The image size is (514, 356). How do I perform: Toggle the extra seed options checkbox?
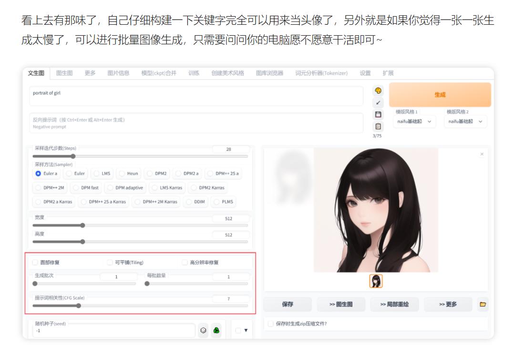[238, 330]
